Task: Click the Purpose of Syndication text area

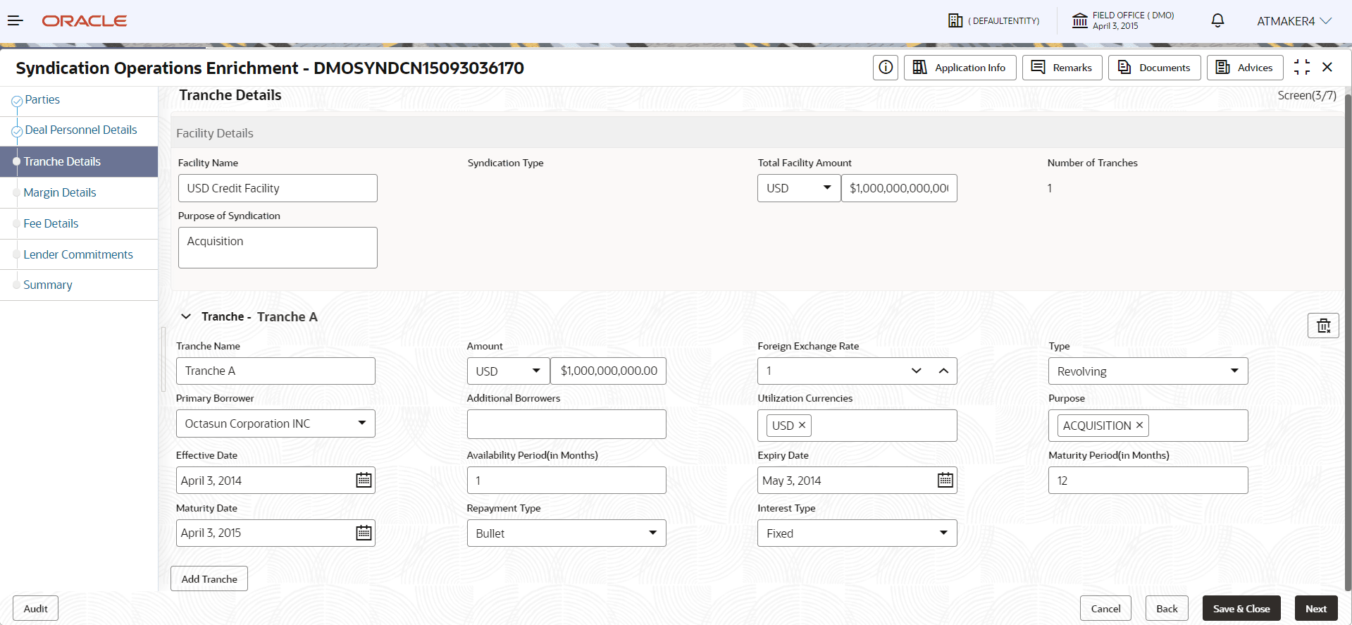Action: (x=278, y=247)
